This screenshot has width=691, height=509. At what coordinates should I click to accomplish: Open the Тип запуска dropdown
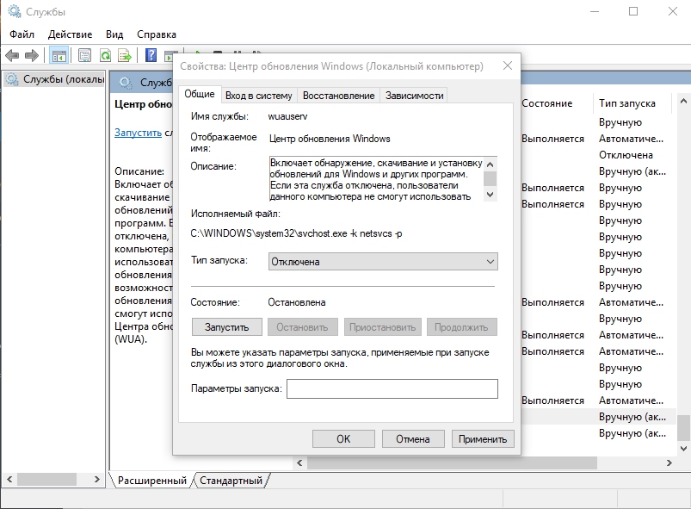click(x=383, y=261)
